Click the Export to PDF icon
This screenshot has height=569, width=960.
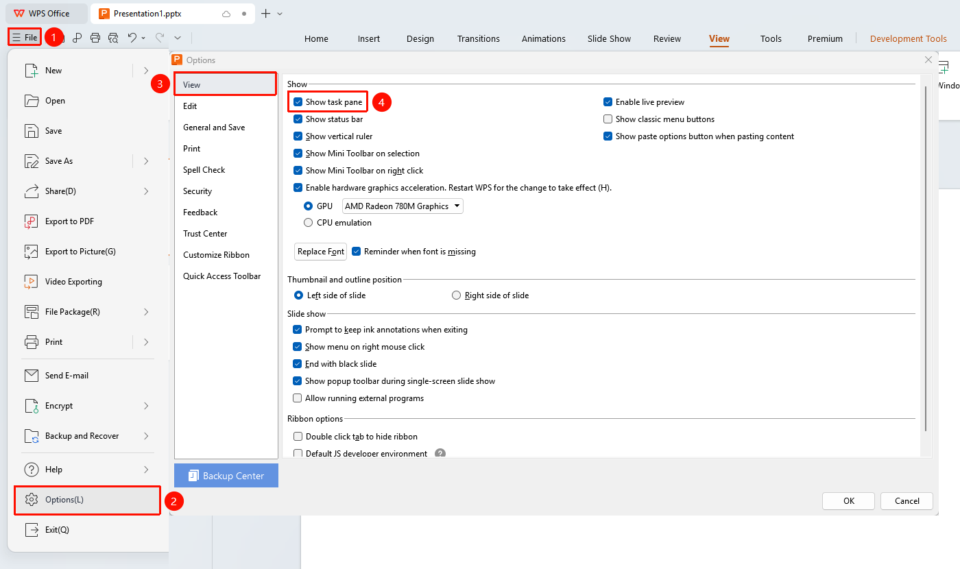[32, 221]
